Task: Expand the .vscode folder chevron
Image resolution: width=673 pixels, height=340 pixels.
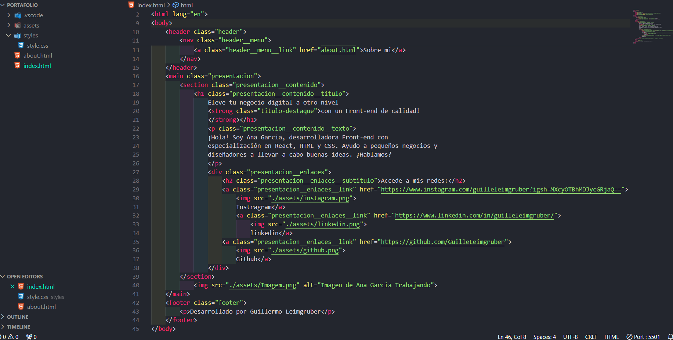Action: click(8, 15)
